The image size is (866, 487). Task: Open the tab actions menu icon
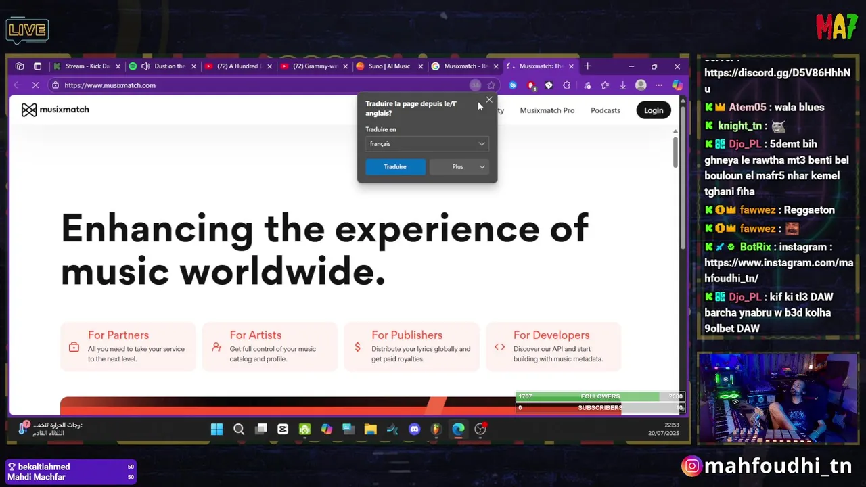coord(37,66)
